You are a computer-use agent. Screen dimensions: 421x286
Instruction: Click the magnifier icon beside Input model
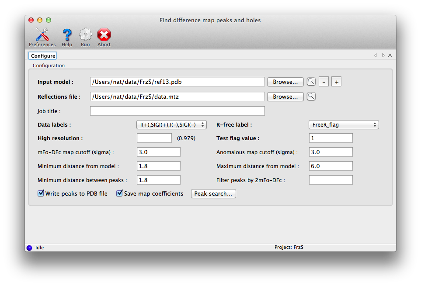pos(311,82)
